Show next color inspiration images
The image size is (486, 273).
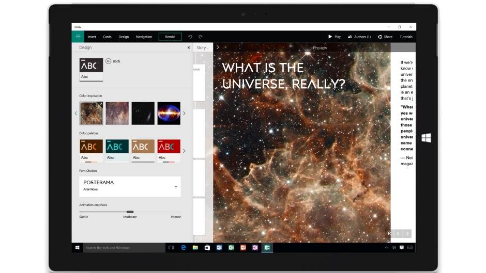click(x=184, y=114)
